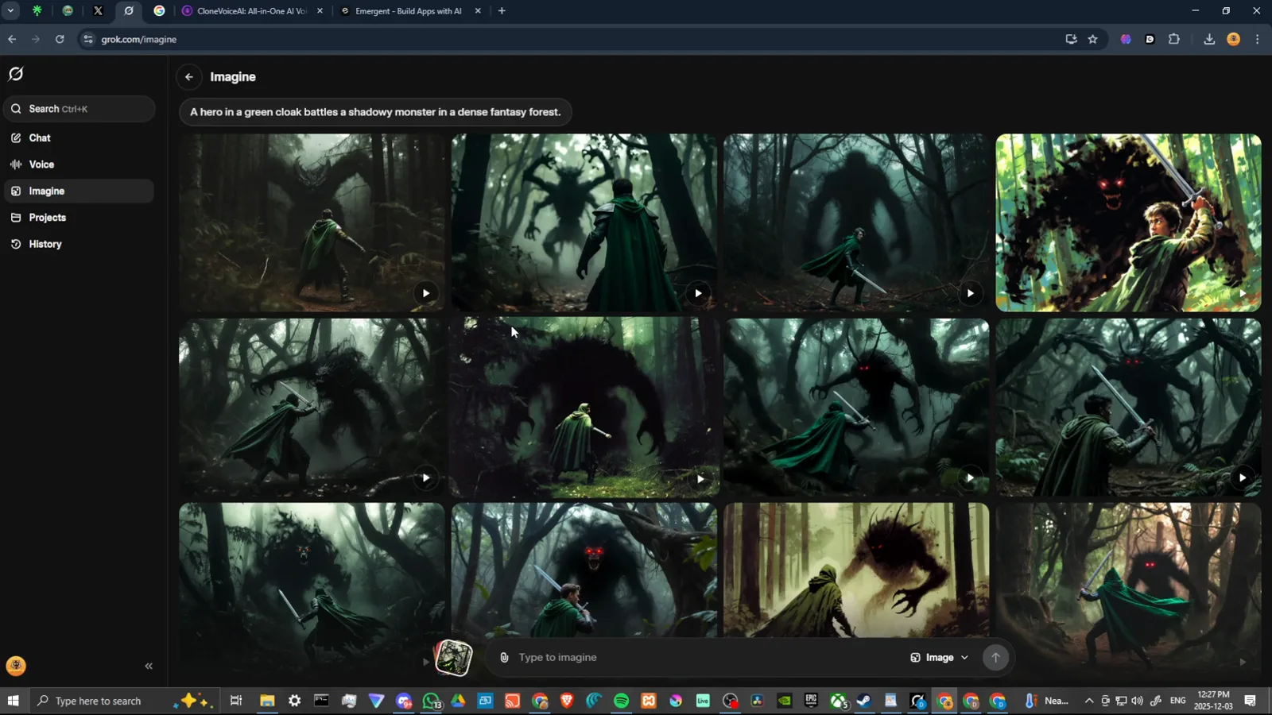Open the tab search dropdown arrow
Image resolution: width=1272 pixels, height=715 pixels.
tap(10, 11)
